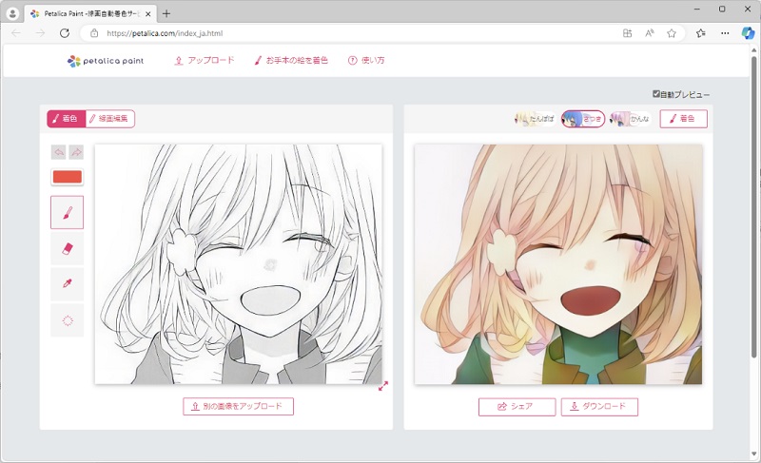The width and height of the screenshot is (761, 463).
Task: Click the line art sketch canvas
Action: coord(239,264)
